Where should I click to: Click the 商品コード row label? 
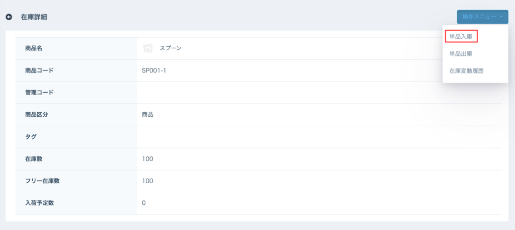pos(39,70)
